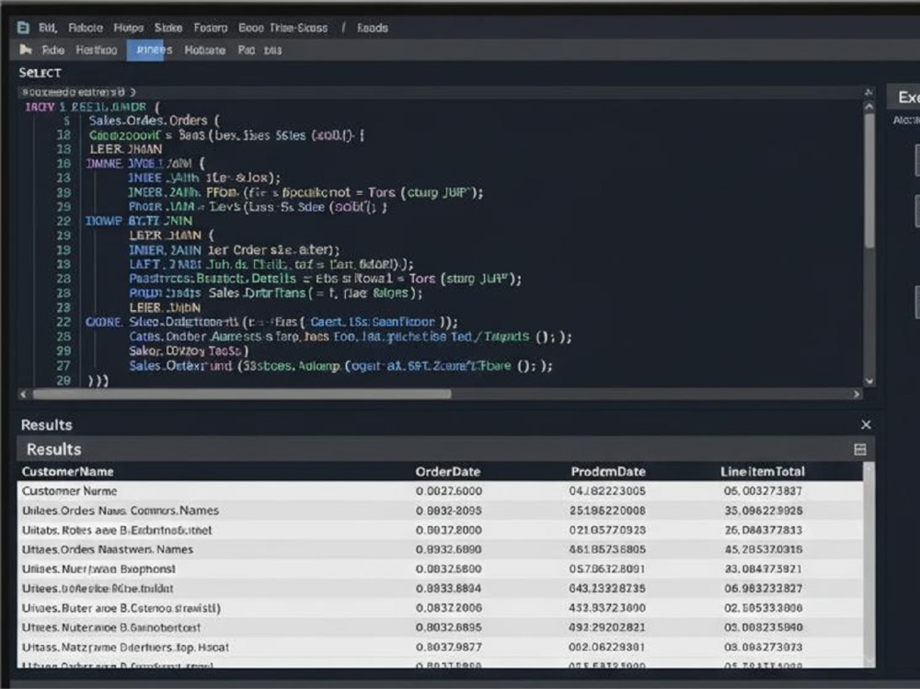The height and width of the screenshot is (689, 920).
Task: Click 'DOWP BY.TT JNIN' code line
Action: pyautogui.click(x=139, y=222)
